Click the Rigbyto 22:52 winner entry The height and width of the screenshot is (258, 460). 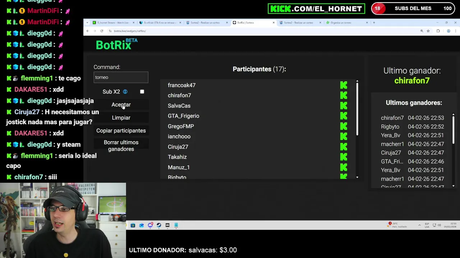coord(412,126)
